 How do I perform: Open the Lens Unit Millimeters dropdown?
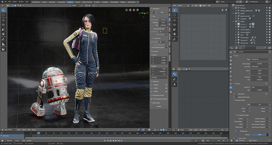click(x=259, y=66)
